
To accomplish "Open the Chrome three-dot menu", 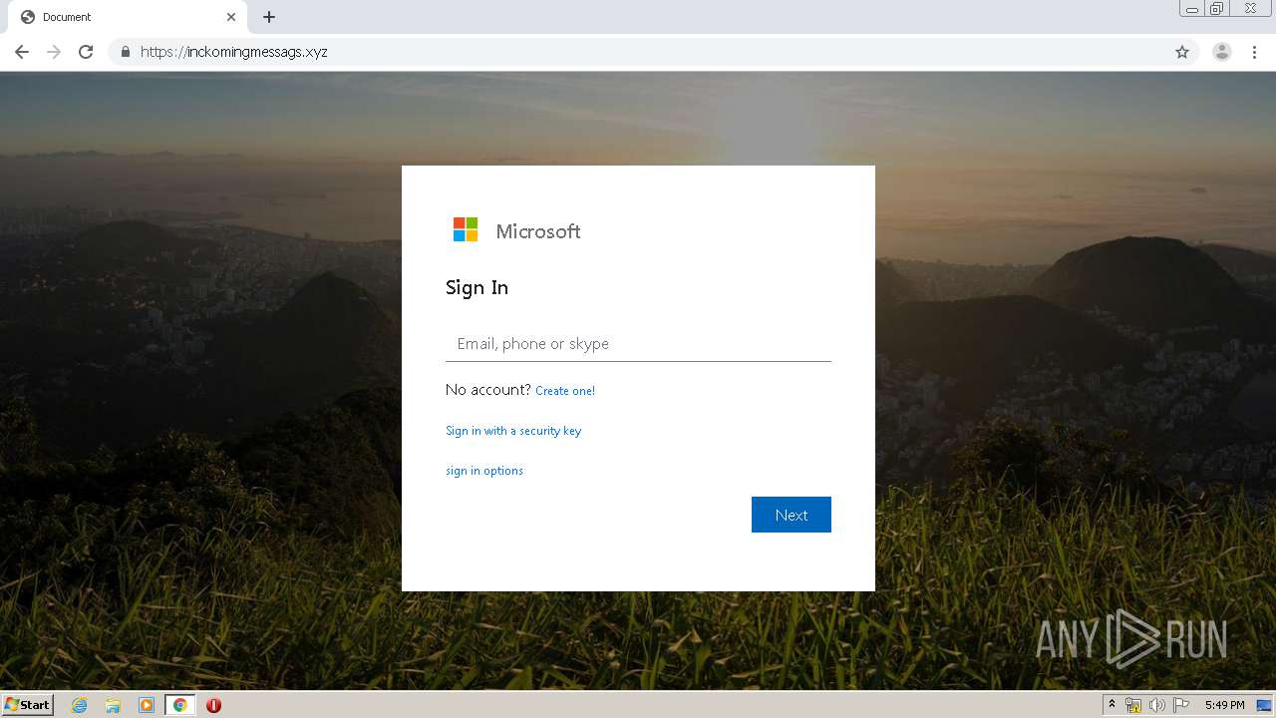I will pyautogui.click(x=1254, y=52).
